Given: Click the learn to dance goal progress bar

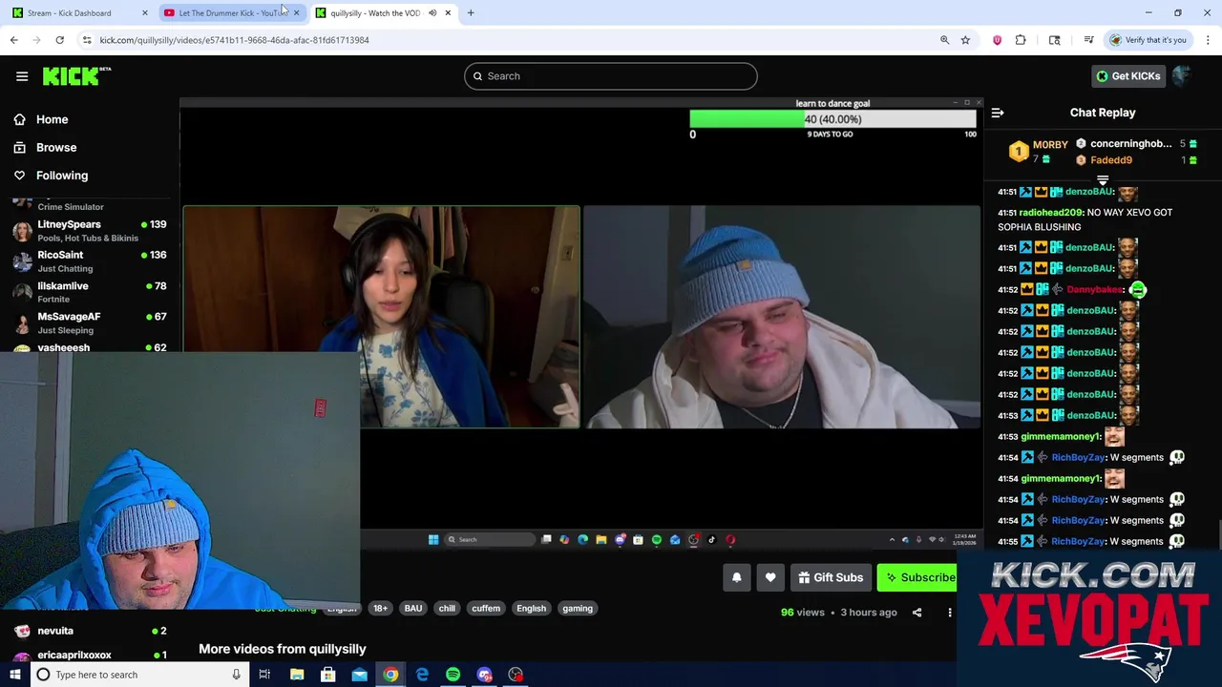Looking at the screenshot, I should (833, 119).
